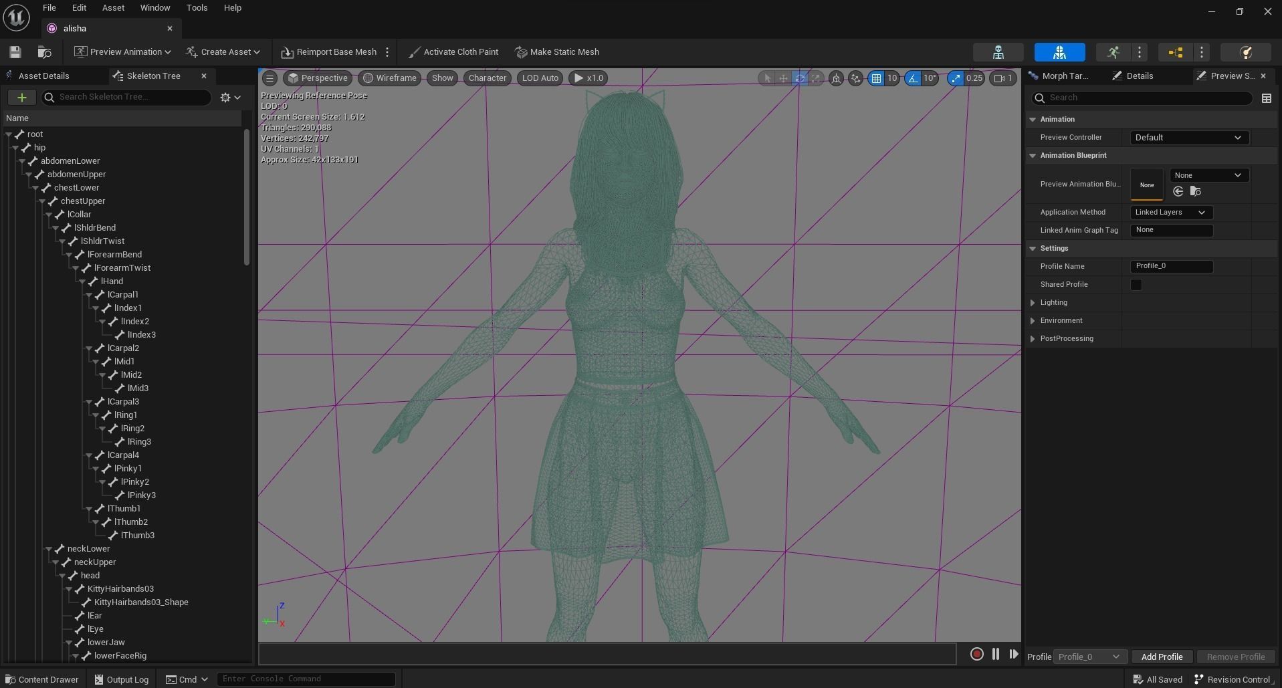Open Preview Animation dropdown
The width and height of the screenshot is (1282, 688).
(x=122, y=52)
